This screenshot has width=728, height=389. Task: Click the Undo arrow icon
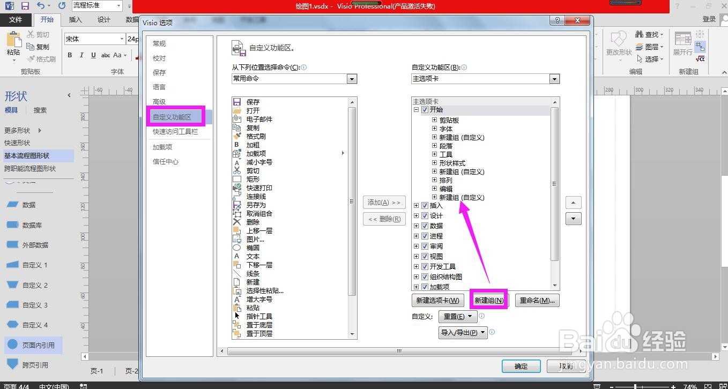(41, 6)
